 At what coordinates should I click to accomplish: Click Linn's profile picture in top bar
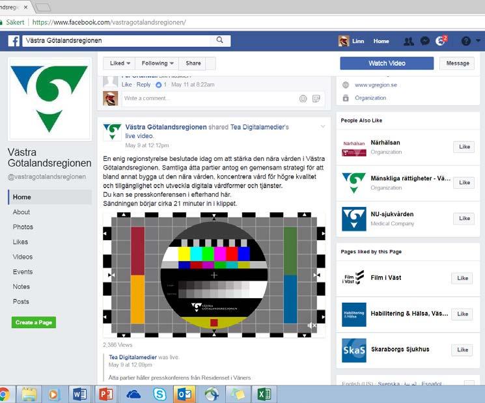click(344, 41)
